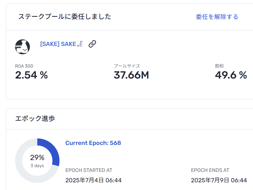Click the epoch end date 2025年7月9日 06:44
Image resolution: width=253 pixels, height=190 pixels.
click(219, 180)
